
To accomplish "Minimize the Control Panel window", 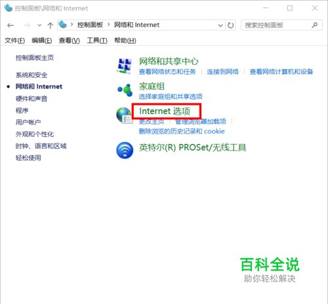I will coord(265,8).
